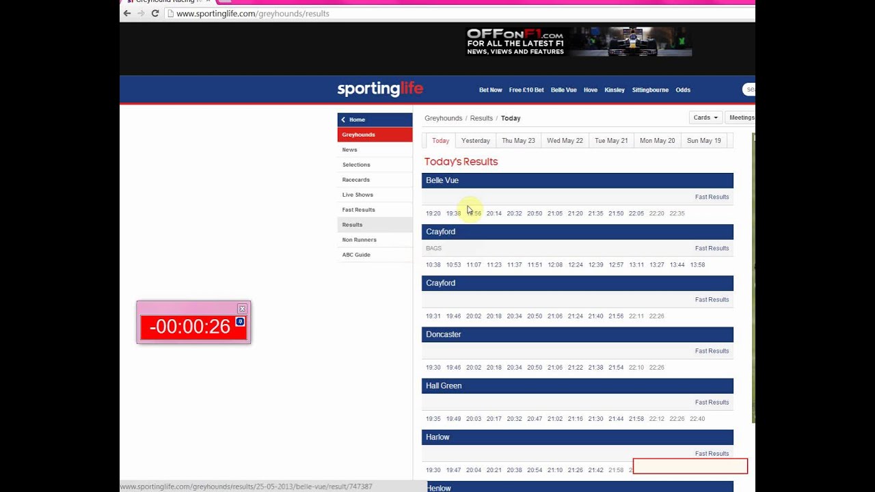Open Non Runners in the sidebar
This screenshot has width=875, height=492.
point(375,240)
